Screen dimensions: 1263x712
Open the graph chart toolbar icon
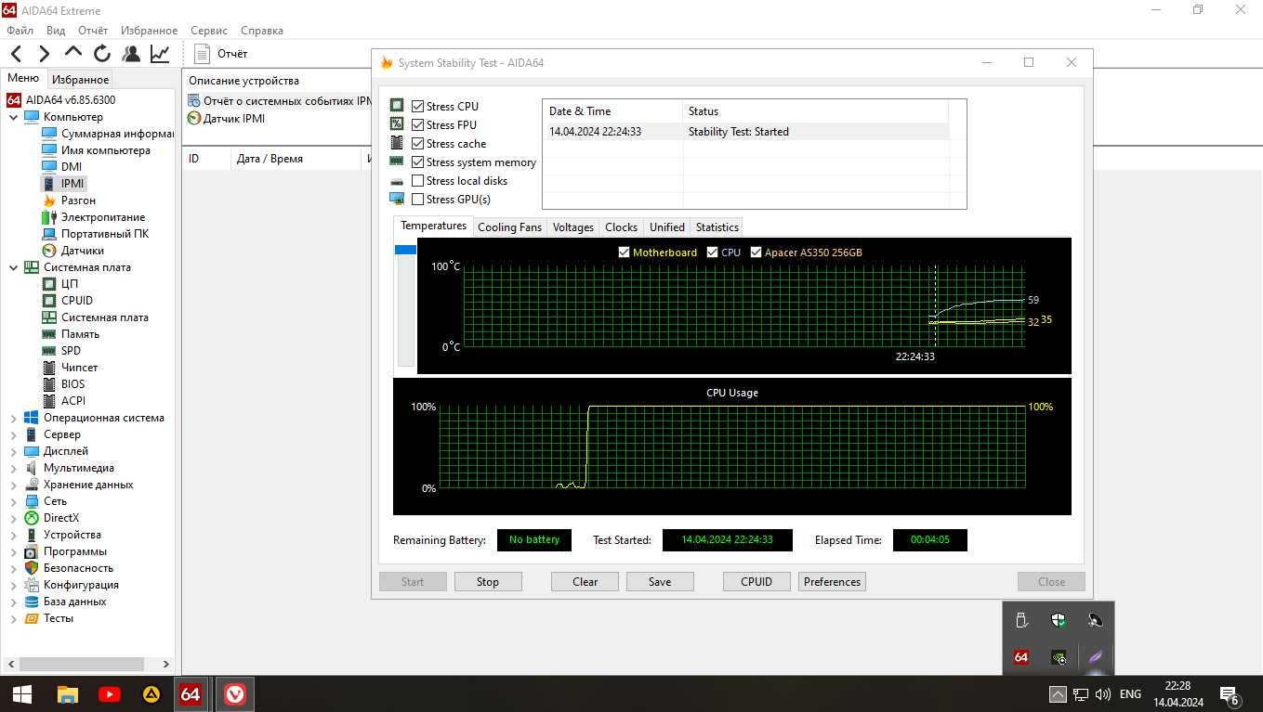[160, 54]
